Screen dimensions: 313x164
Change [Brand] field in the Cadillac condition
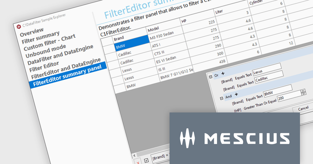tap(229, 88)
